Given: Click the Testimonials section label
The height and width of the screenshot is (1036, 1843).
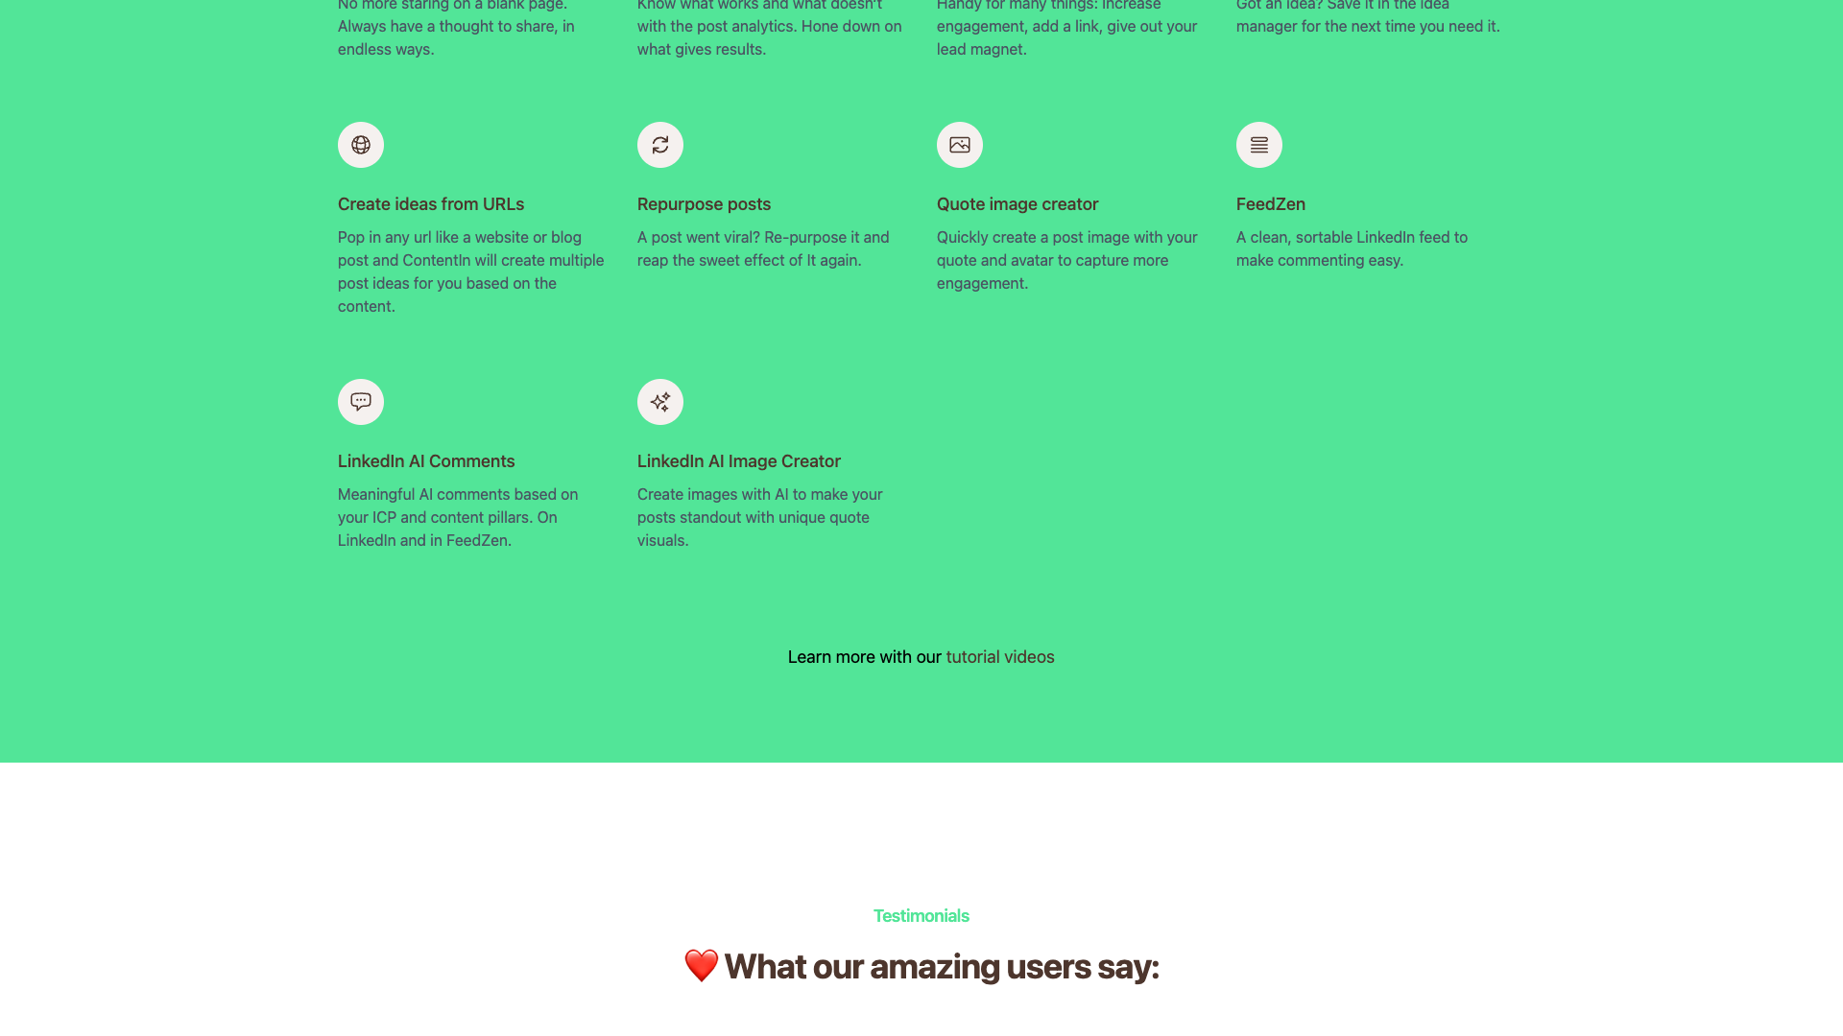Looking at the screenshot, I should [x=921, y=915].
